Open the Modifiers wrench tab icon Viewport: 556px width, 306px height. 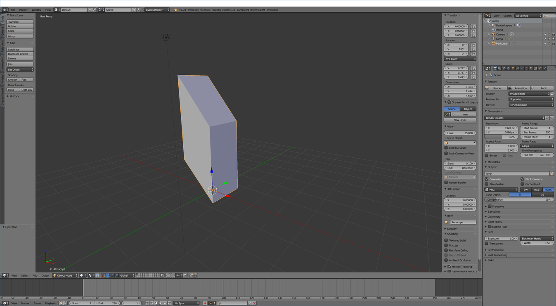tap(522, 69)
